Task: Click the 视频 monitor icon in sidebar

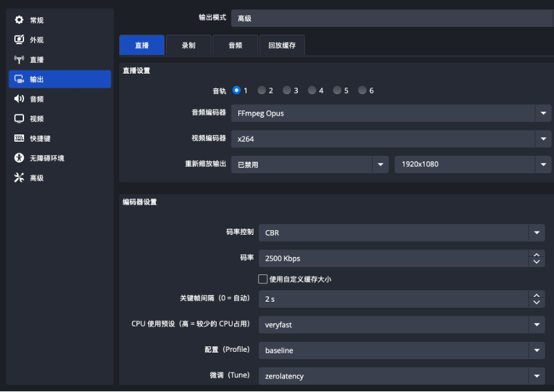Action: tap(19, 118)
